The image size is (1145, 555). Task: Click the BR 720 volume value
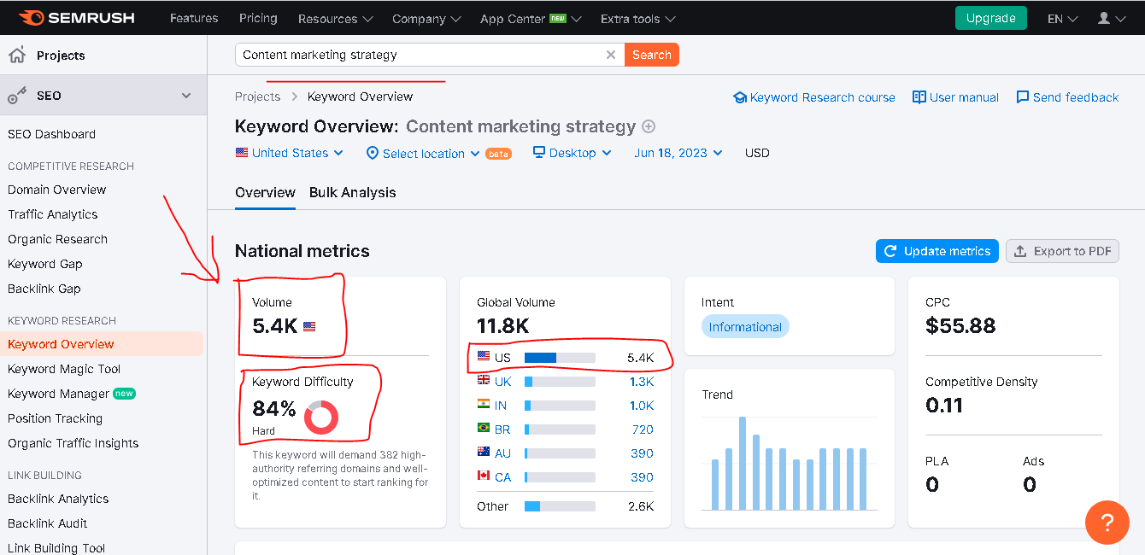tap(643, 429)
